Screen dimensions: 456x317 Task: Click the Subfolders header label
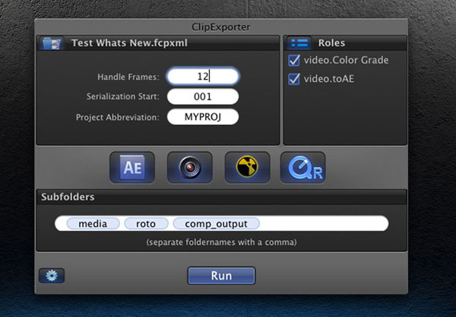68,197
